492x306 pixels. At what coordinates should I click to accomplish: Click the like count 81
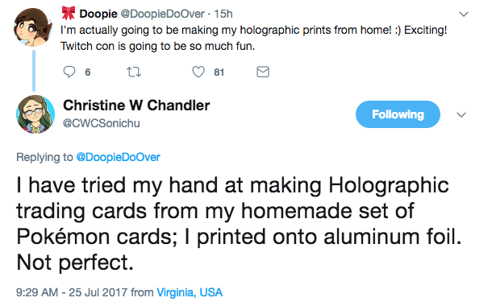219,72
